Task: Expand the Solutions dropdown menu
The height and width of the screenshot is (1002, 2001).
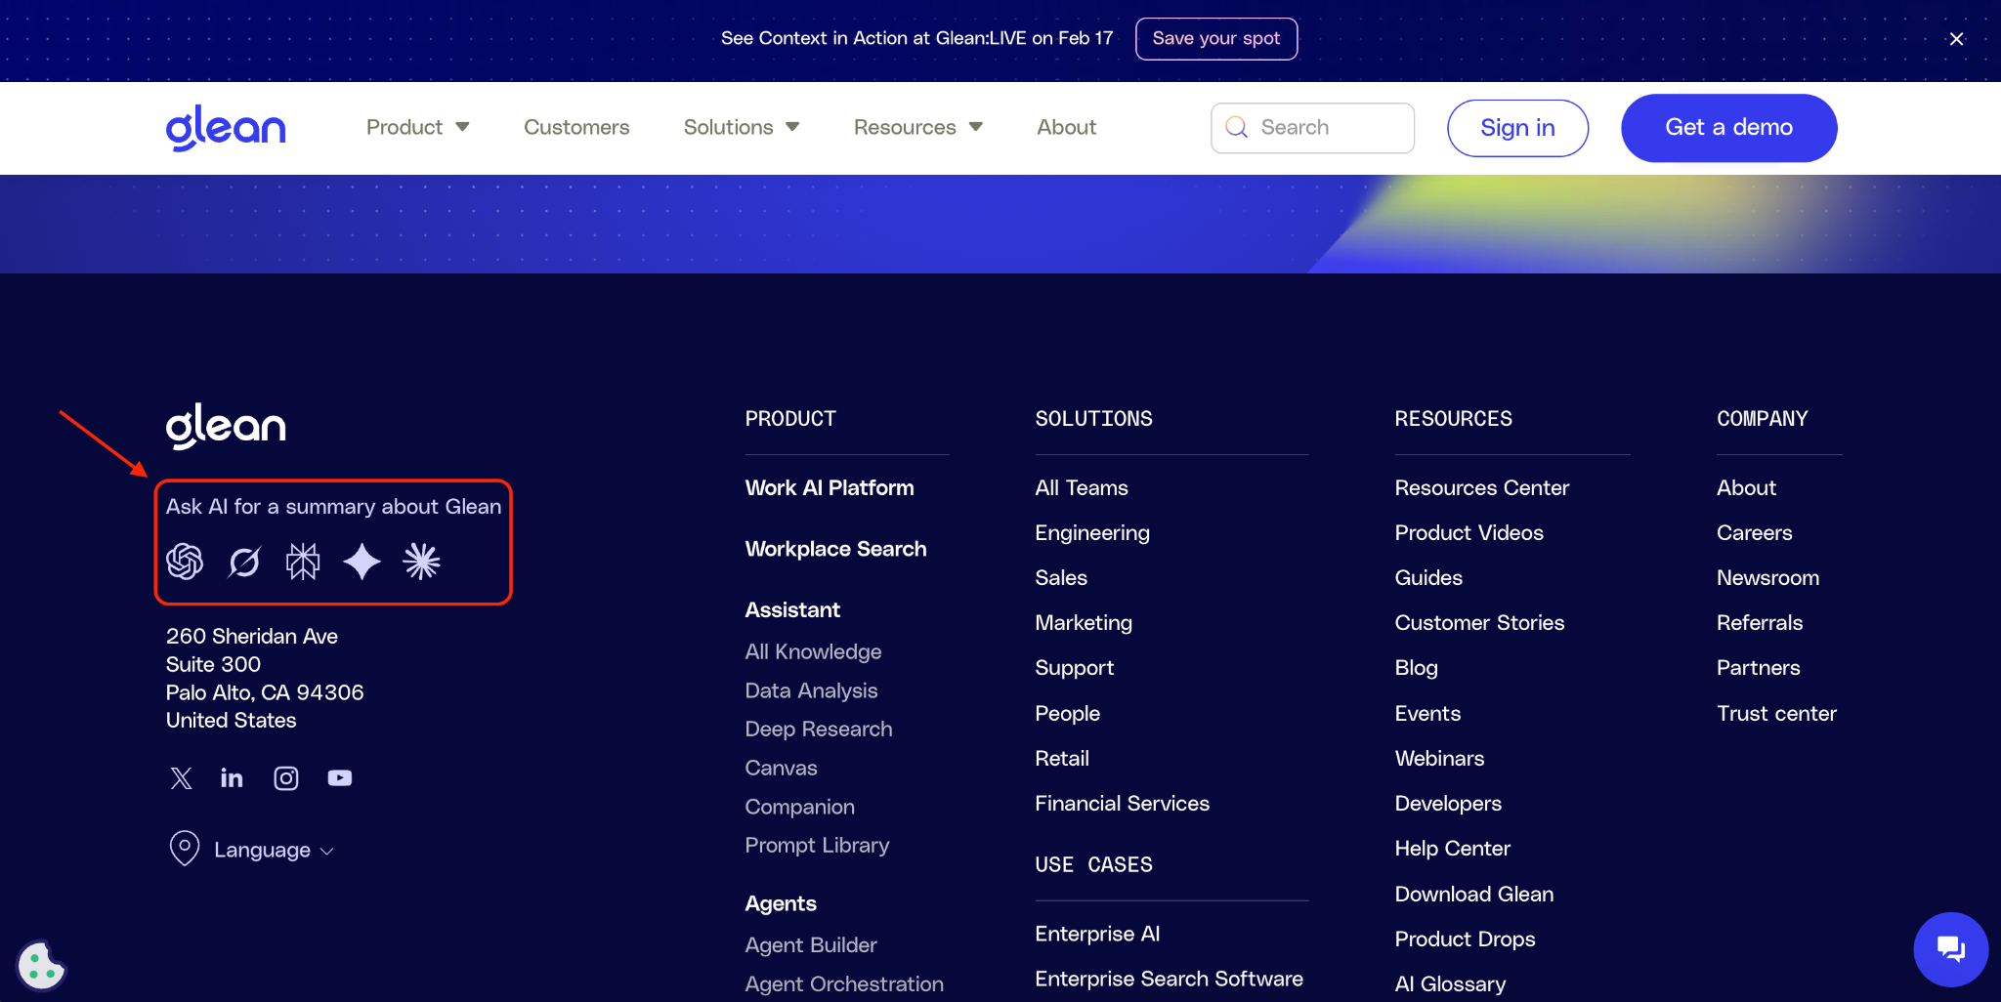Action: pyautogui.click(x=742, y=127)
